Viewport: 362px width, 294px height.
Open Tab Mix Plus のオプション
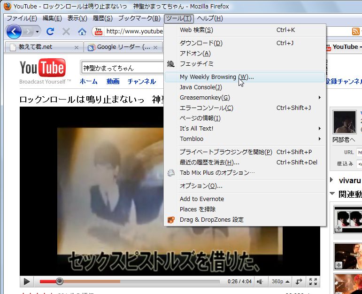[245, 173]
